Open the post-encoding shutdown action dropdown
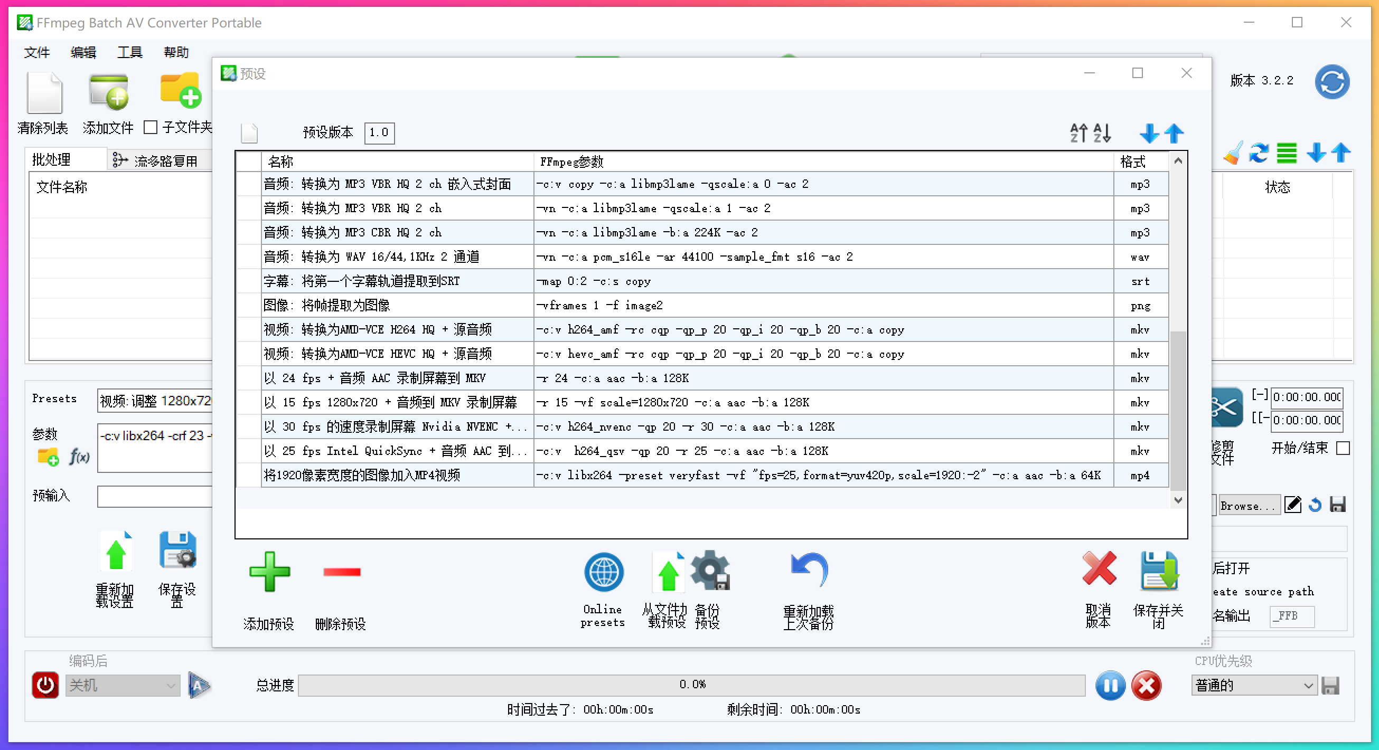 pos(123,685)
